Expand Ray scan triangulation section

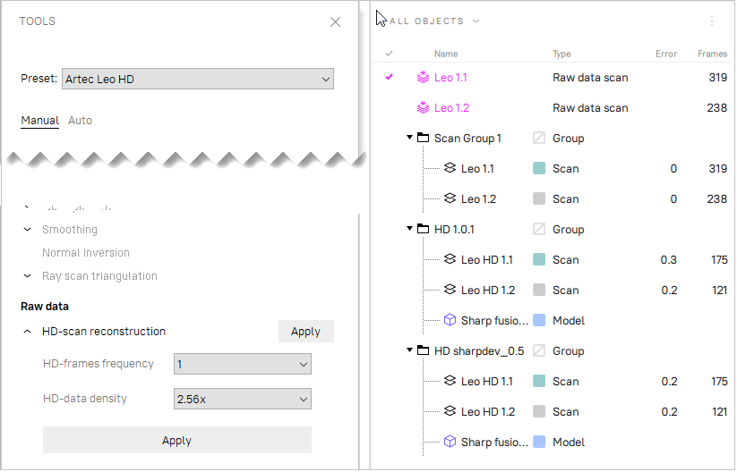coord(27,276)
